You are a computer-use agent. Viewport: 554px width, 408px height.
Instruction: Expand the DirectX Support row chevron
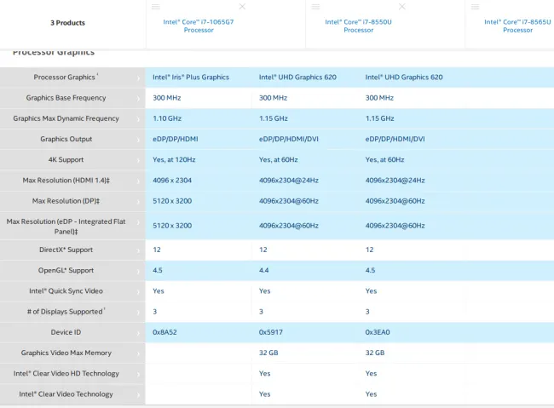pyautogui.click(x=139, y=250)
